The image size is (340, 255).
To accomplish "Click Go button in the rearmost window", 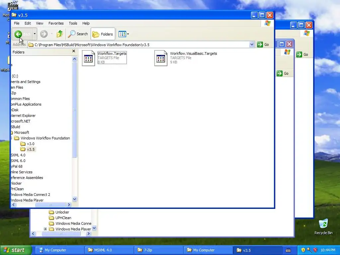I will [x=302, y=54].
